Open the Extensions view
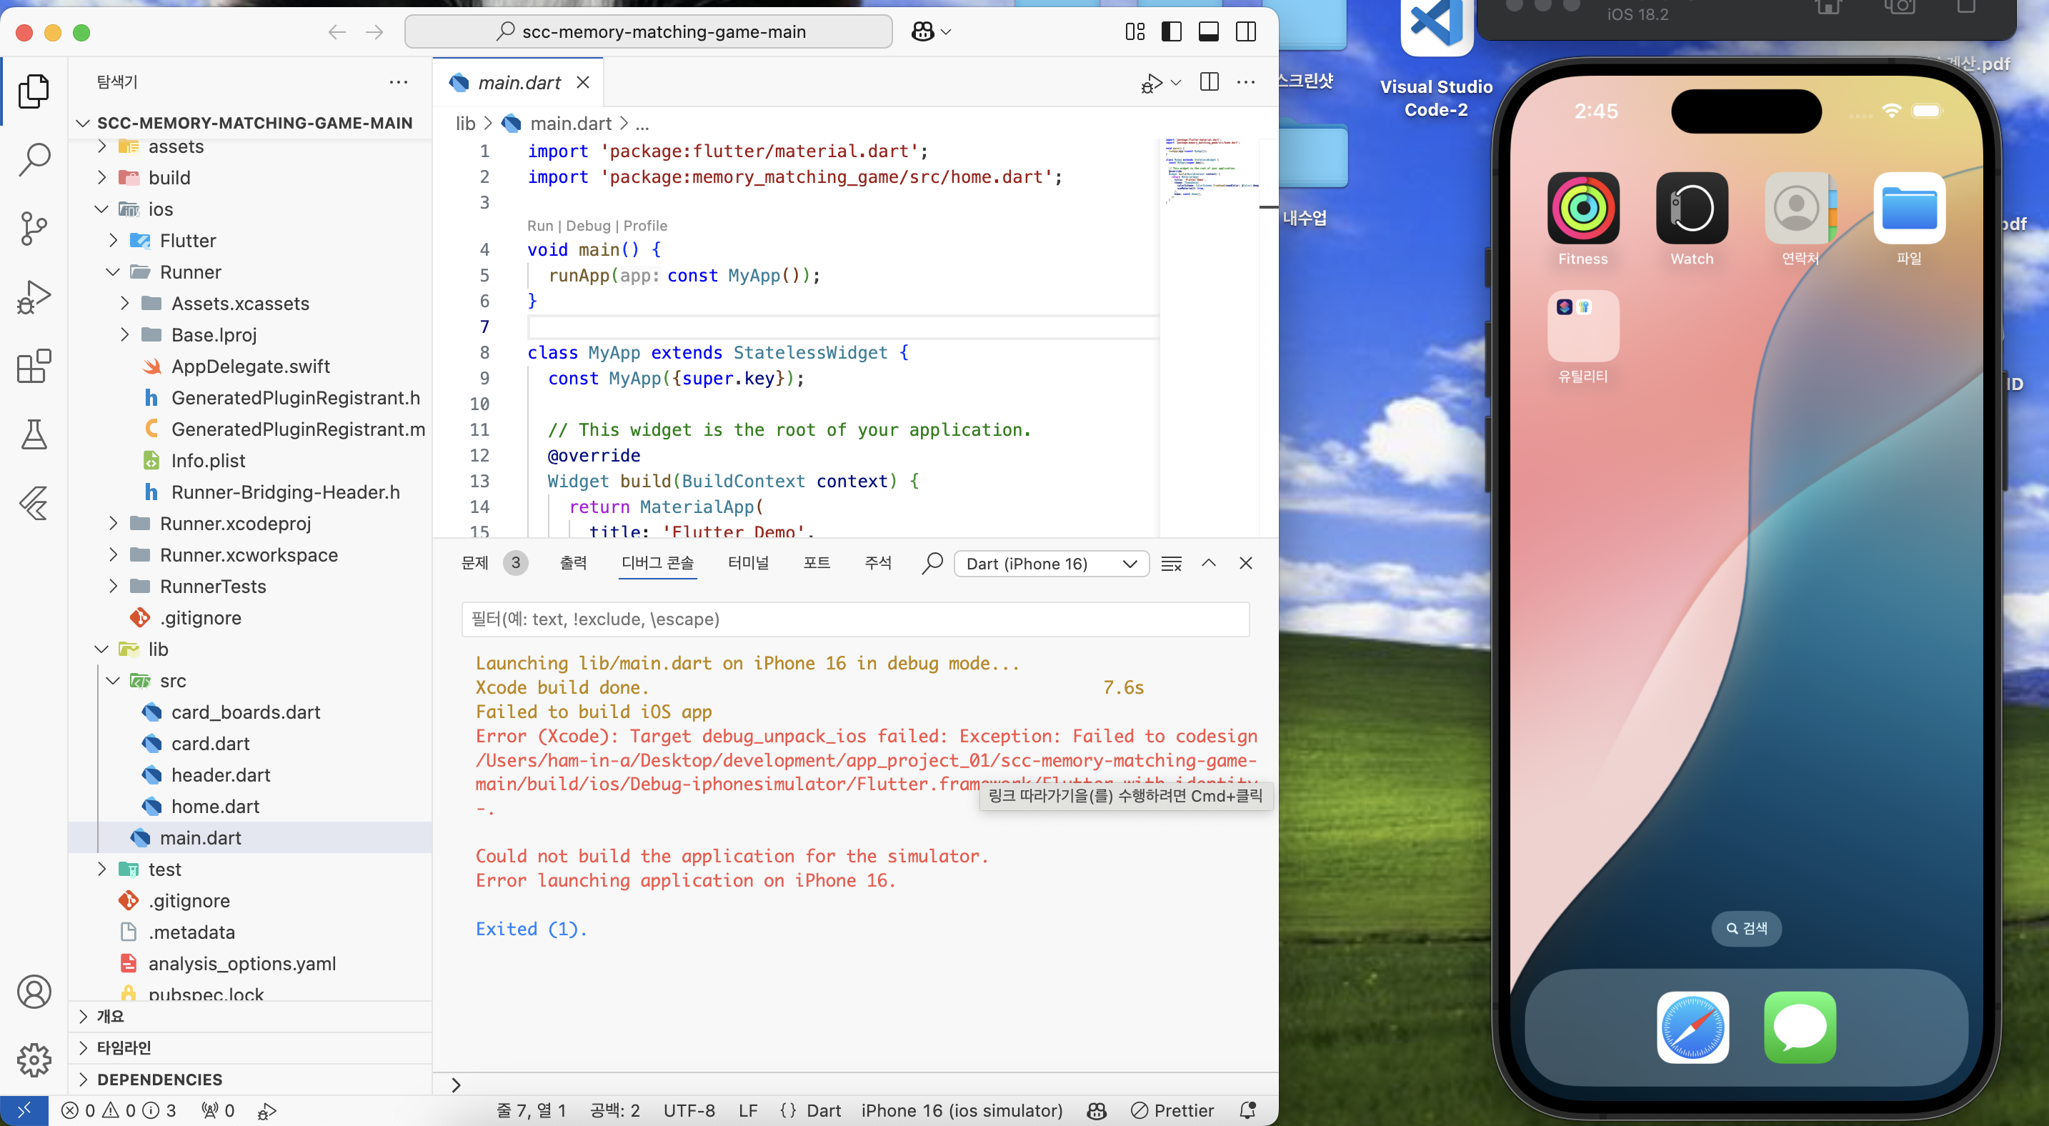The height and width of the screenshot is (1126, 2049). (34, 366)
